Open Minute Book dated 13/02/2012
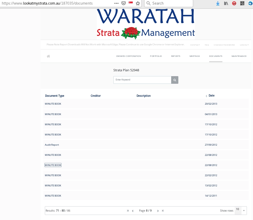This screenshot has width=253, height=220. coord(53,185)
